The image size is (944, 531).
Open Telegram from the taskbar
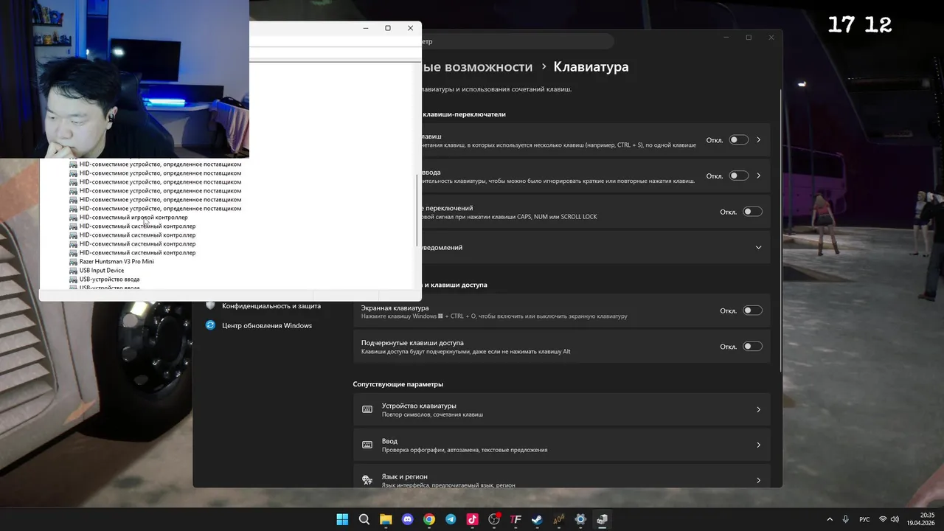click(x=451, y=519)
